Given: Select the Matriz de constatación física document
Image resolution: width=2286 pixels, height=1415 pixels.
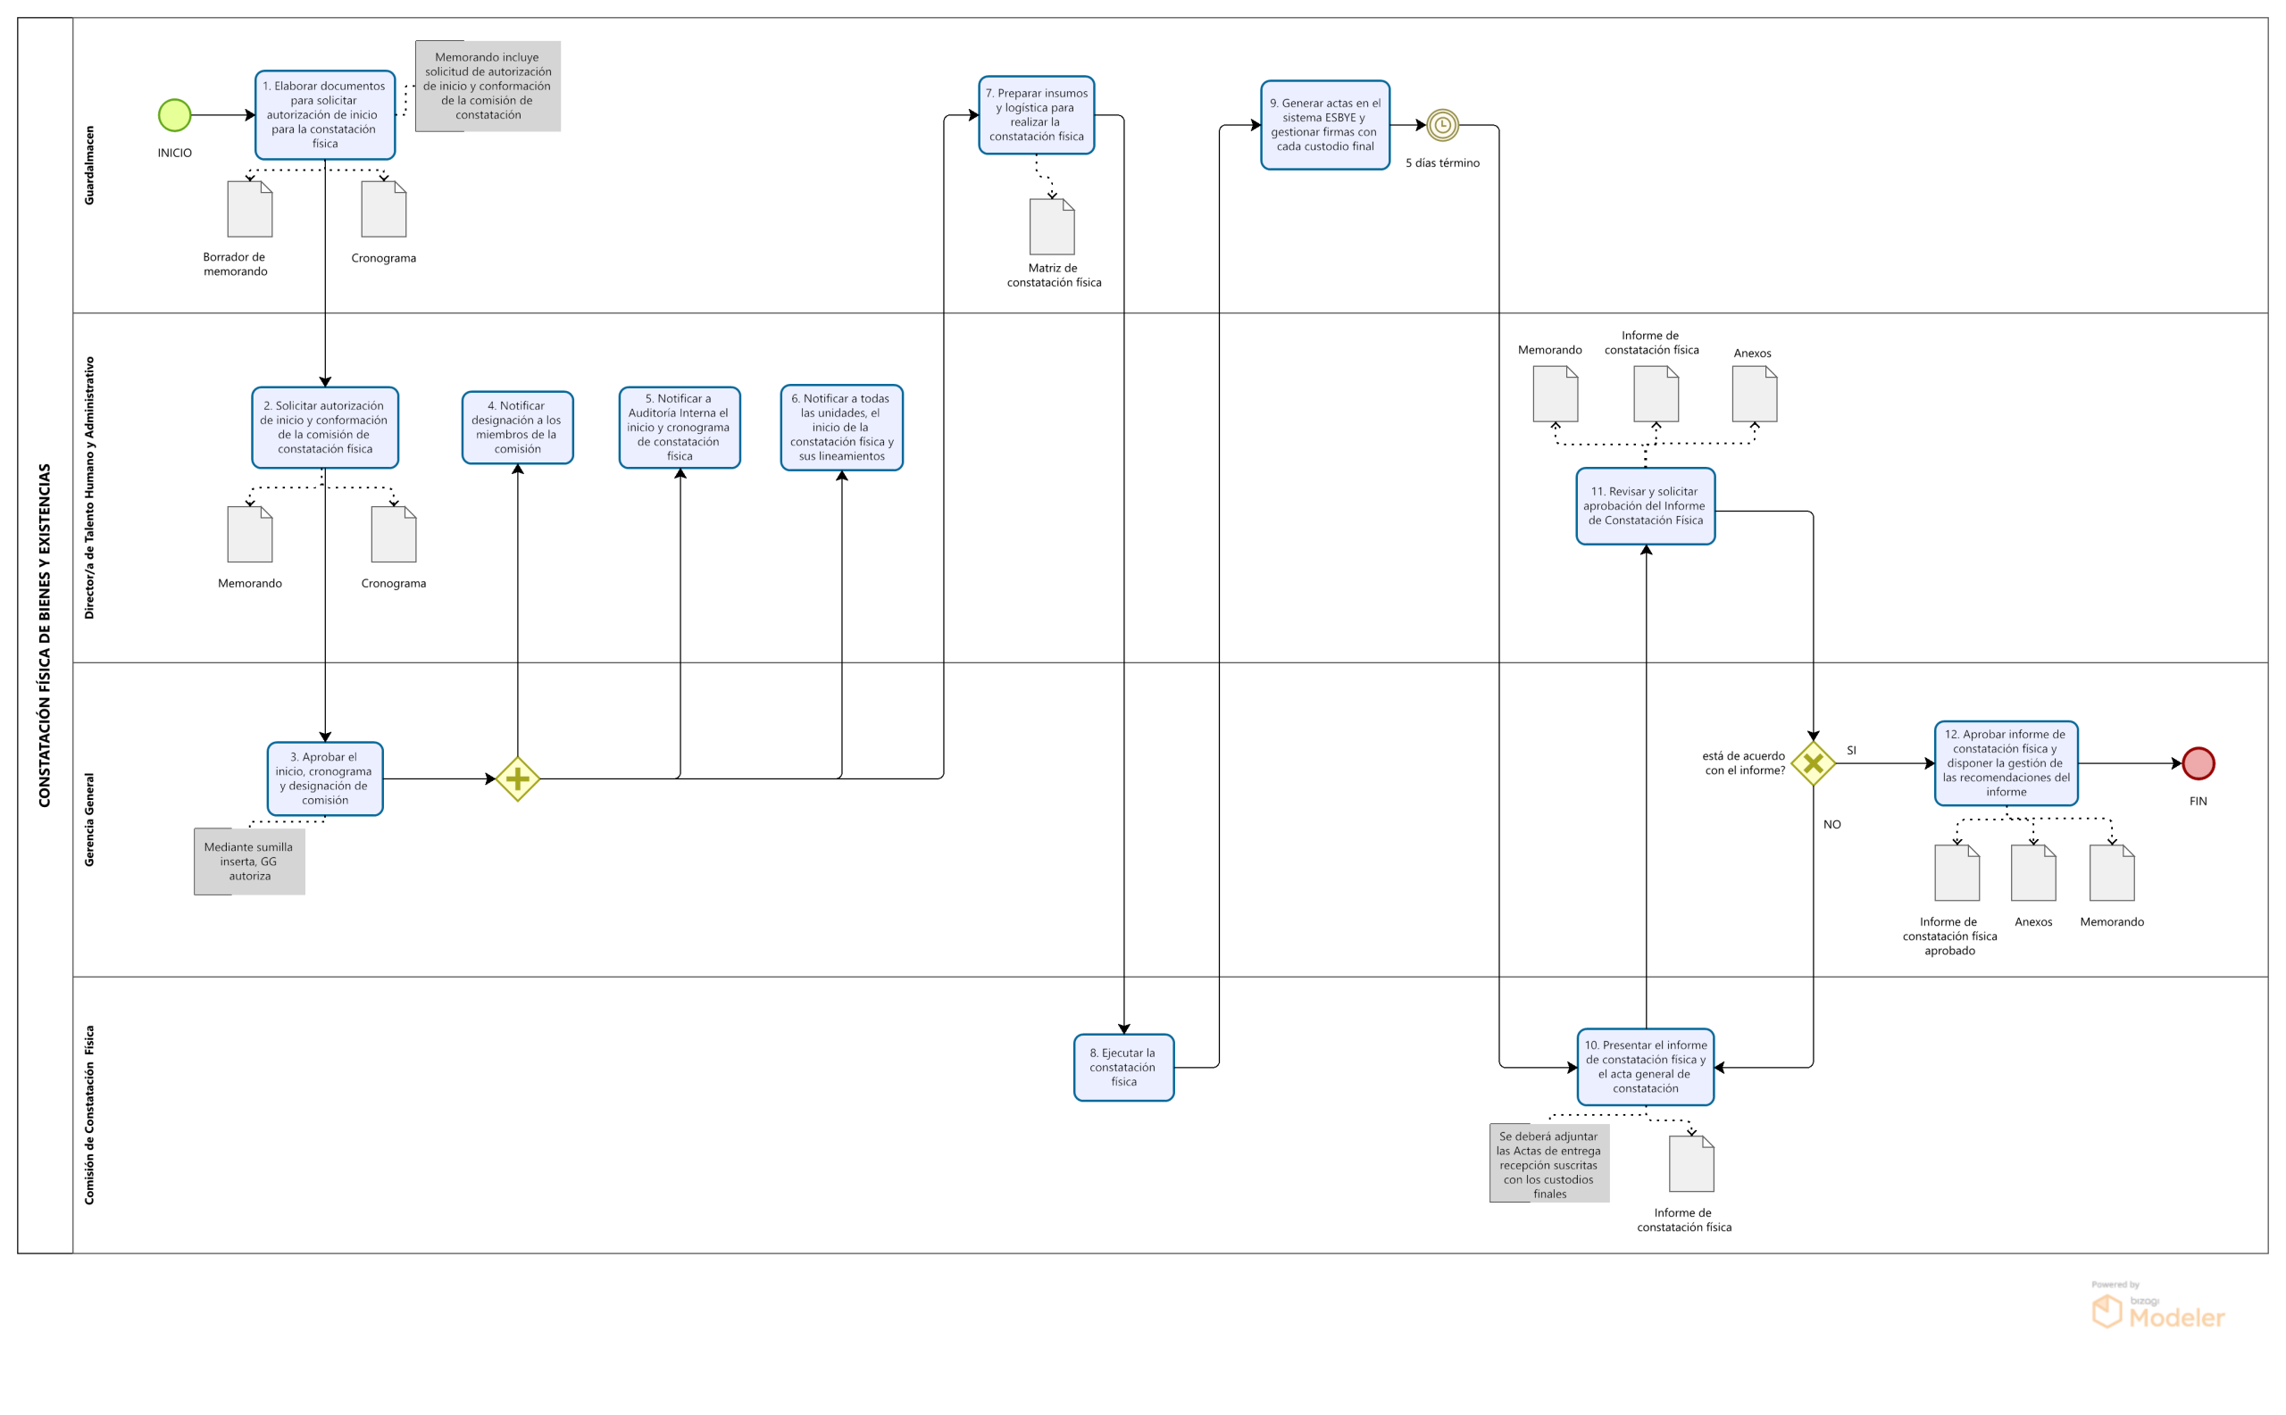Looking at the screenshot, I should pyautogui.click(x=1051, y=227).
